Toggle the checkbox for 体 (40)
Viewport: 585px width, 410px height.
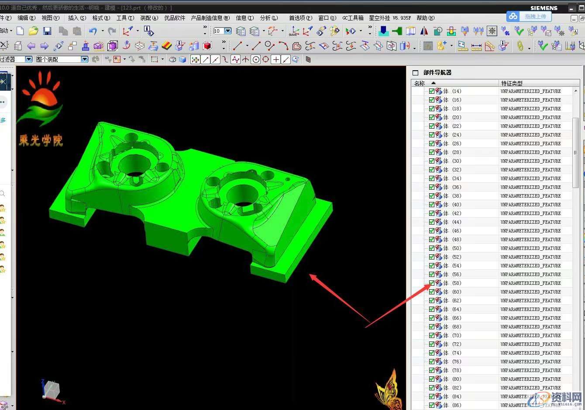click(x=432, y=205)
